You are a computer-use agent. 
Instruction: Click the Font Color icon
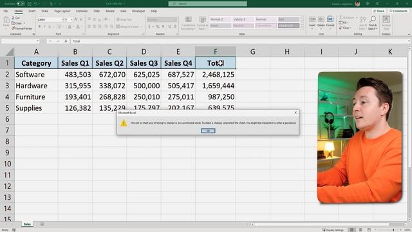tap(78, 26)
